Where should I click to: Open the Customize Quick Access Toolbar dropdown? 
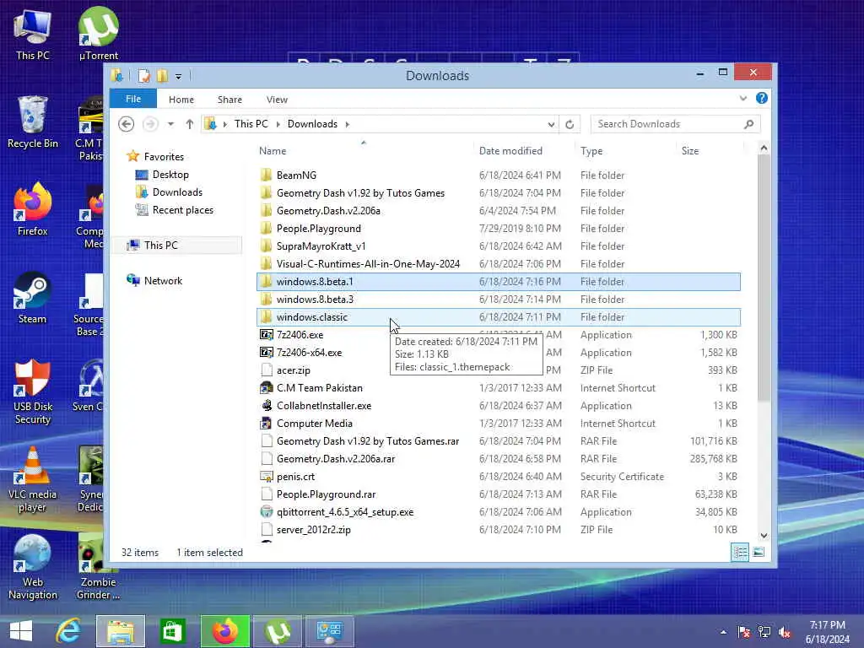click(179, 77)
